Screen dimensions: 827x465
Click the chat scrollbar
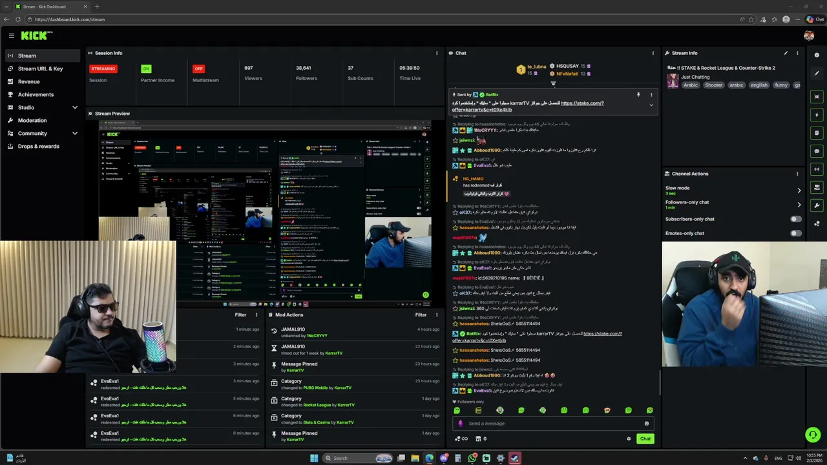[660, 382]
